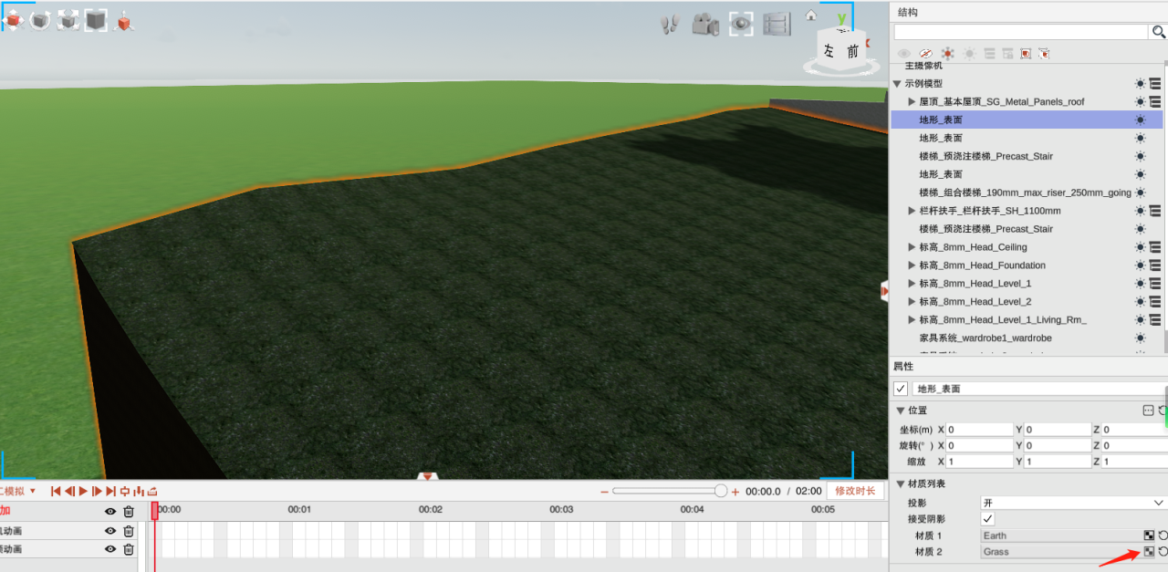1168x572 pixels.
Task: Open the 投影 dropdown
Action: pyautogui.click(x=1073, y=503)
